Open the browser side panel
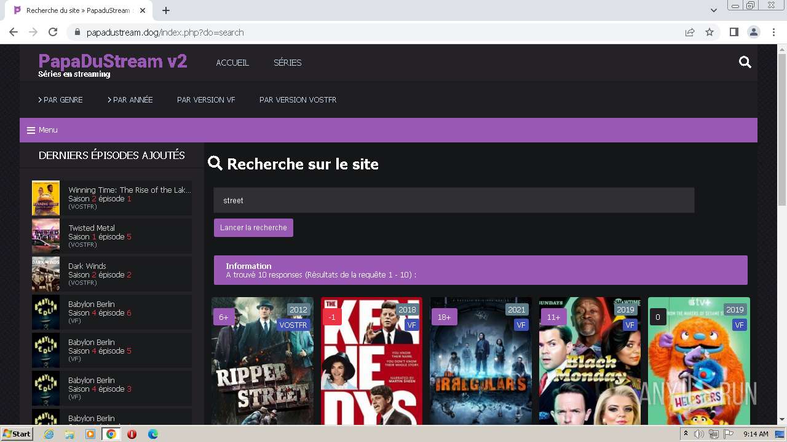 click(x=734, y=32)
